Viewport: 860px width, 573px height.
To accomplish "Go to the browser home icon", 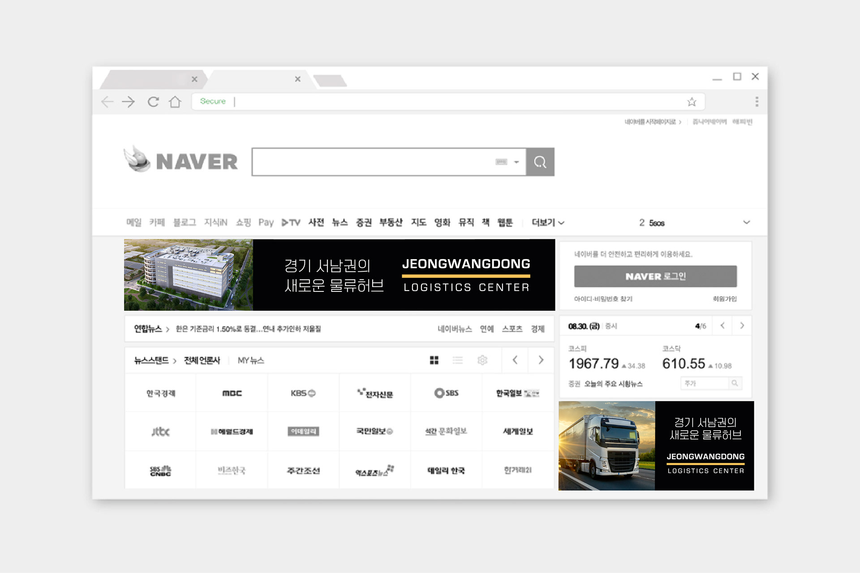I will [175, 102].
